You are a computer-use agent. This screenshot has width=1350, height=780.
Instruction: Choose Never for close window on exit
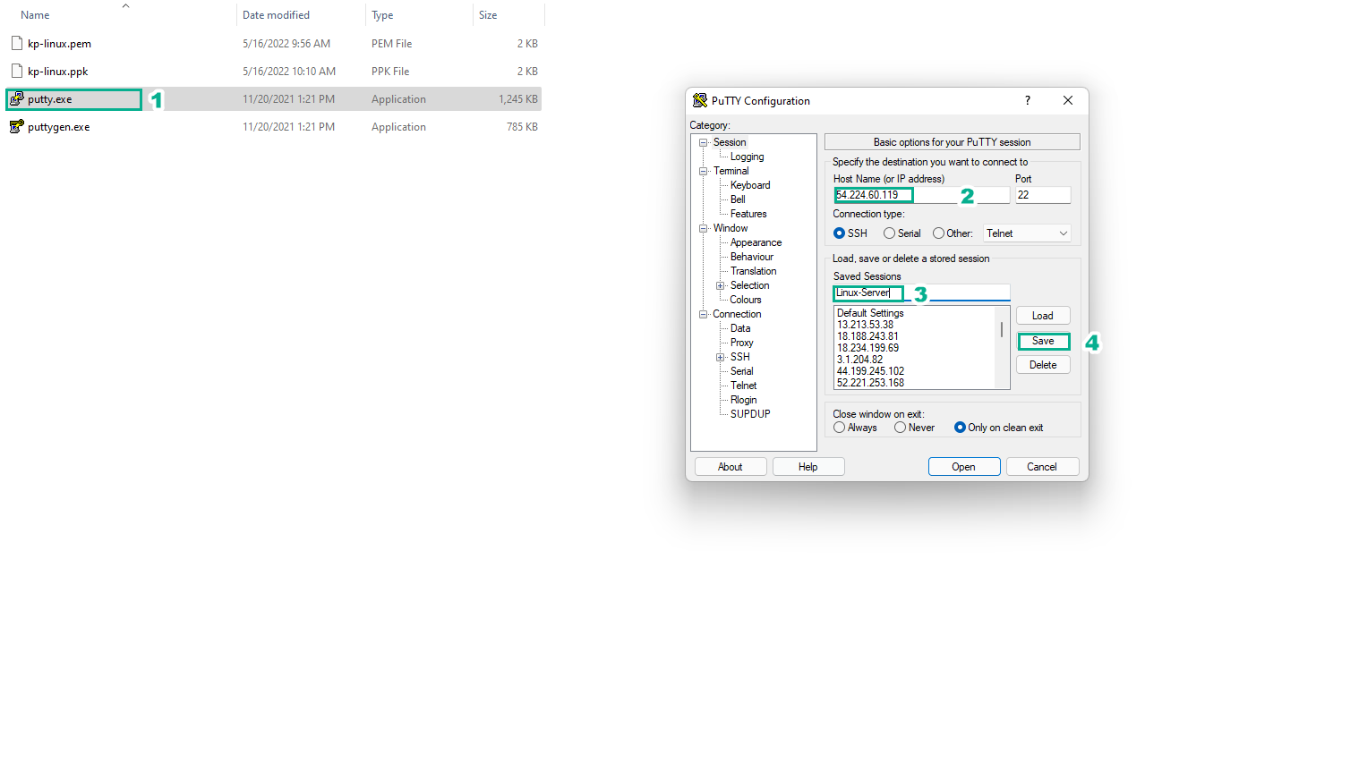coord(900,428)
